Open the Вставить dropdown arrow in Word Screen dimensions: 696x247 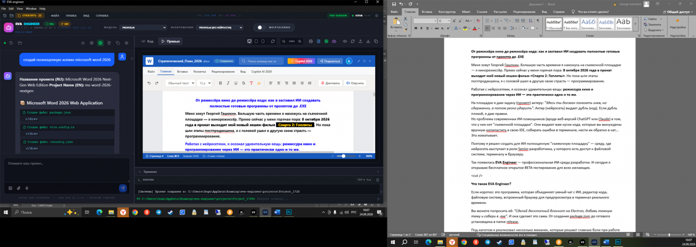tap(396, 31)
